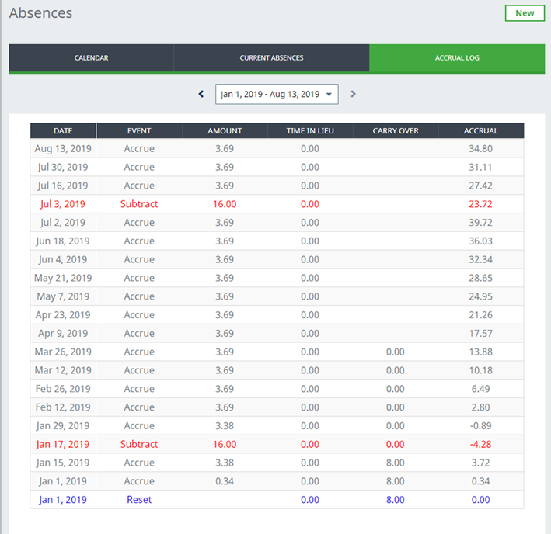Open the date range dropdown
This screenshot has height=534, width=551.
coord(277,94)
